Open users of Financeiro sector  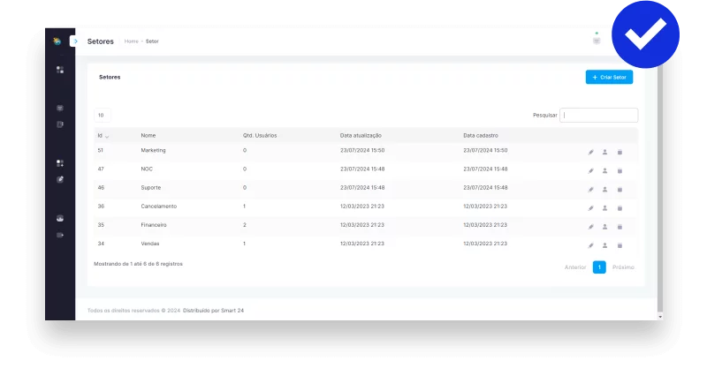click(604, 227)
